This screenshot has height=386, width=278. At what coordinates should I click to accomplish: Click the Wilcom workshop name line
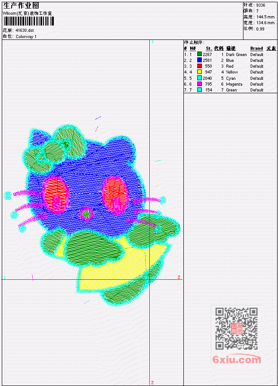coord(27,13)
